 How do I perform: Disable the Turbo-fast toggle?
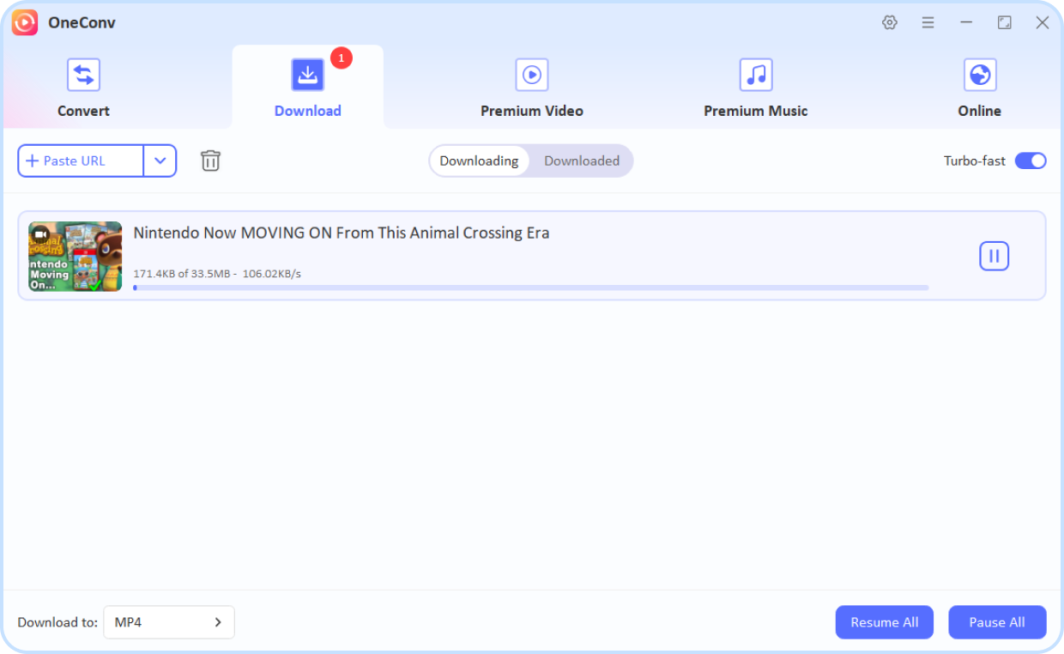tap(1031, 160)
